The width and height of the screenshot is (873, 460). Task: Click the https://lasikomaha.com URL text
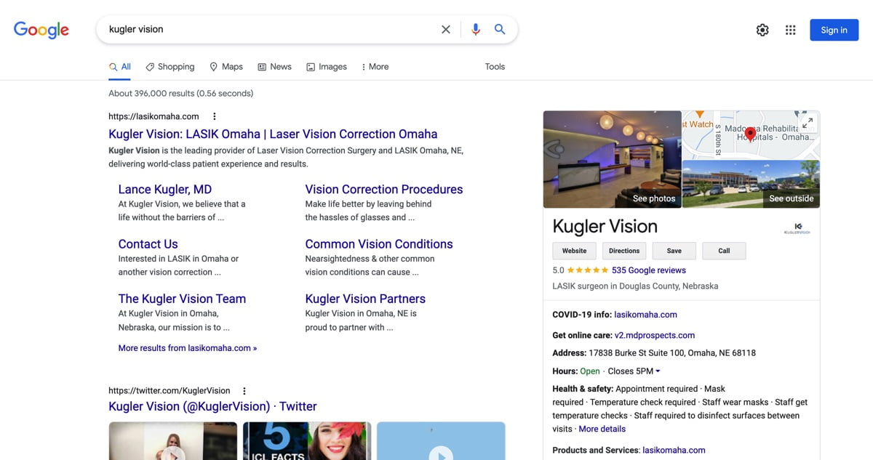click(154, 116)
